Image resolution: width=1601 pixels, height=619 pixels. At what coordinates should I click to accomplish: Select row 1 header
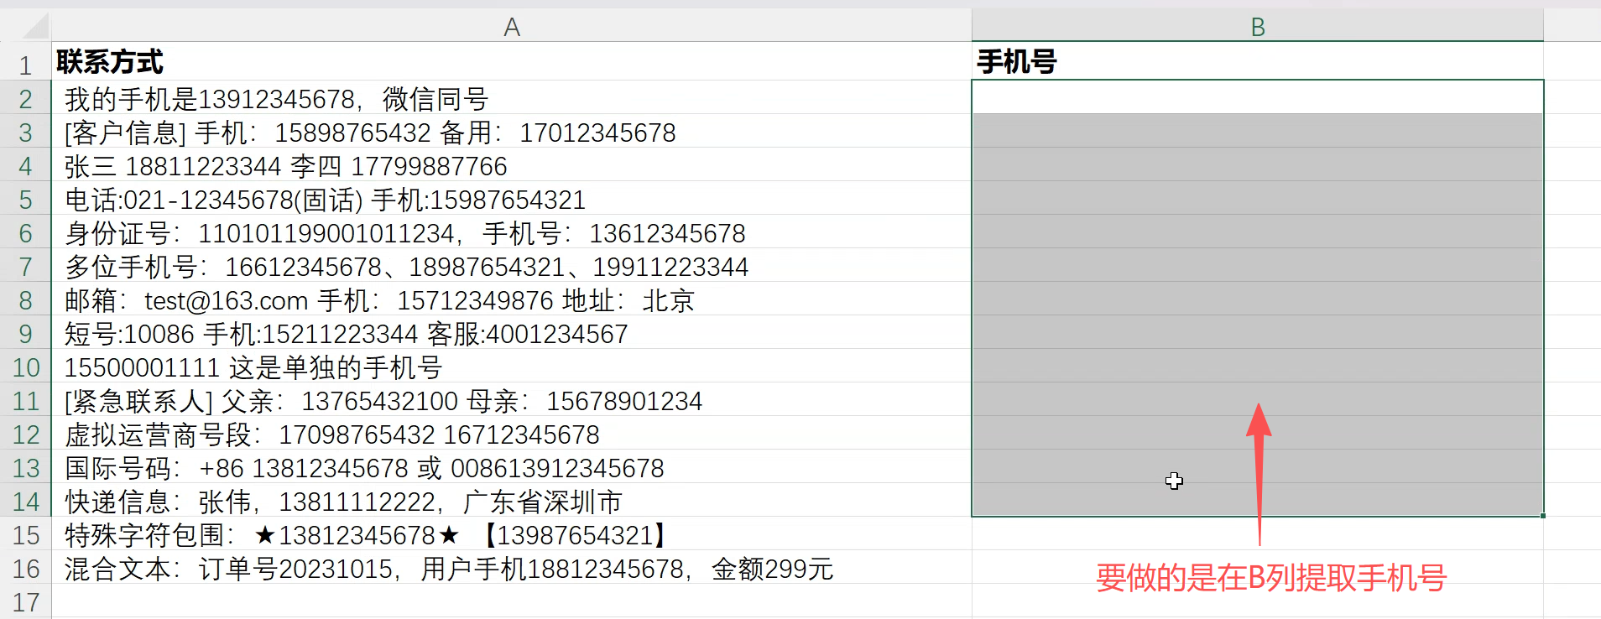pyautogui.click(x=25, y=65)
